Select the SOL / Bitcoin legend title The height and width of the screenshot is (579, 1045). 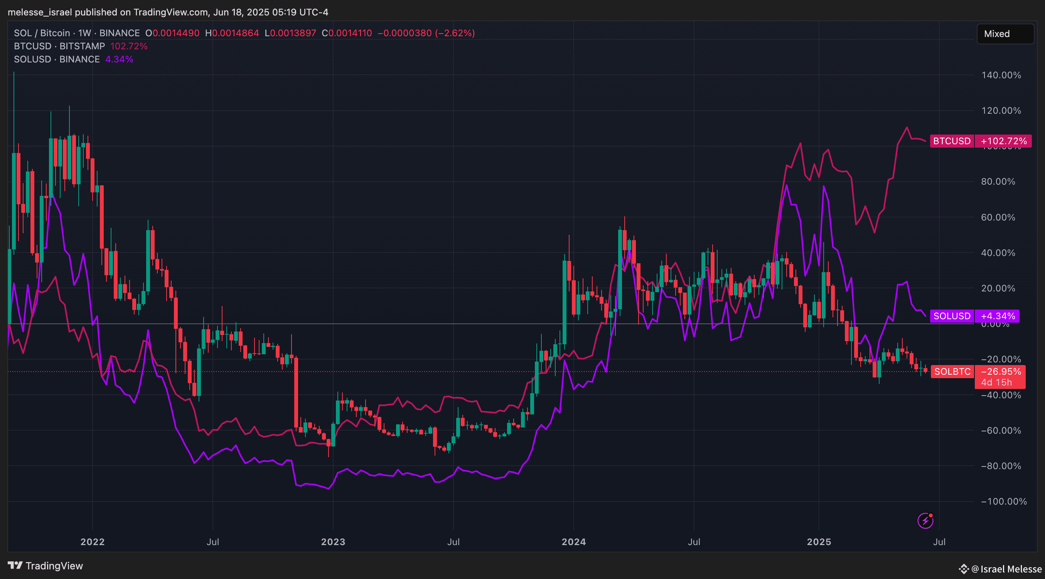point(42,33)
